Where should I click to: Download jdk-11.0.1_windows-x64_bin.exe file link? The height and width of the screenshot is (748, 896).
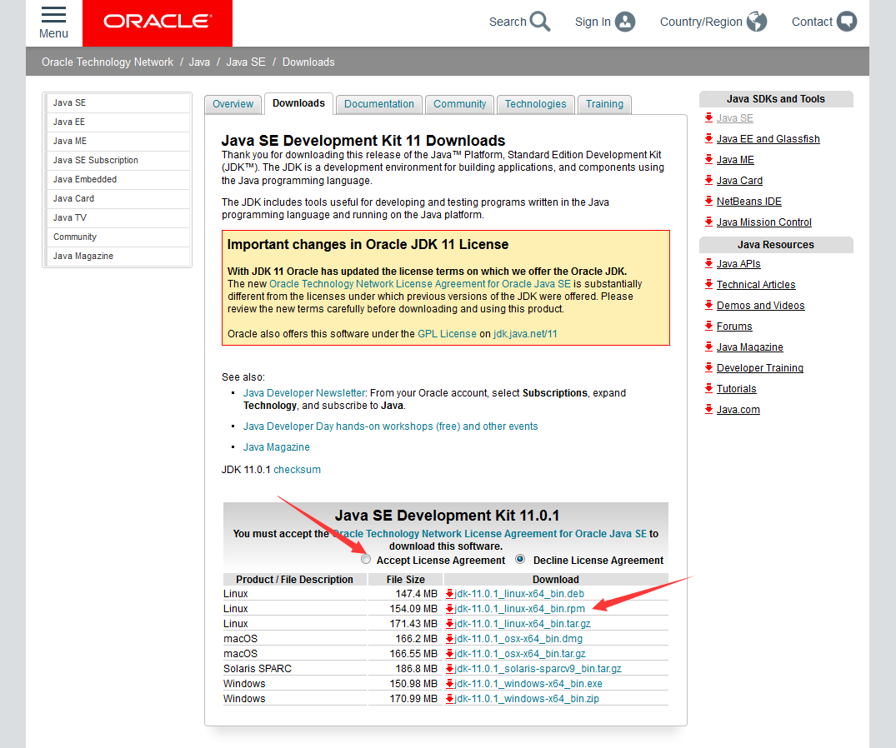528,684
